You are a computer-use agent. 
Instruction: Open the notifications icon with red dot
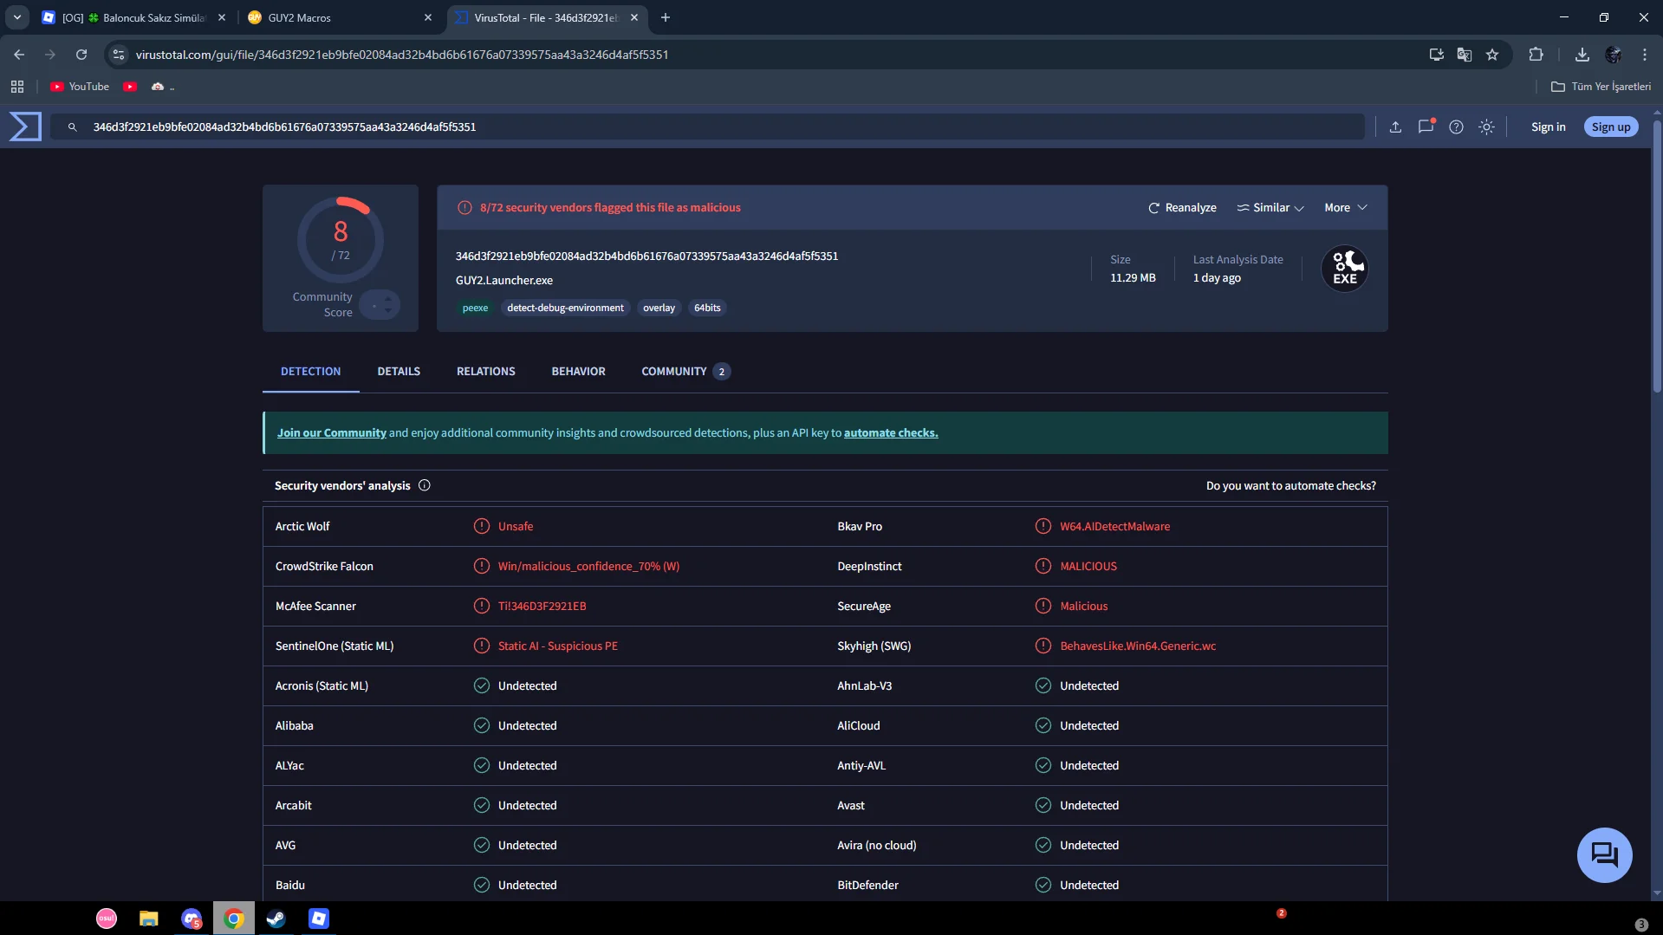pyautogui.click(x=1426, y=127)
